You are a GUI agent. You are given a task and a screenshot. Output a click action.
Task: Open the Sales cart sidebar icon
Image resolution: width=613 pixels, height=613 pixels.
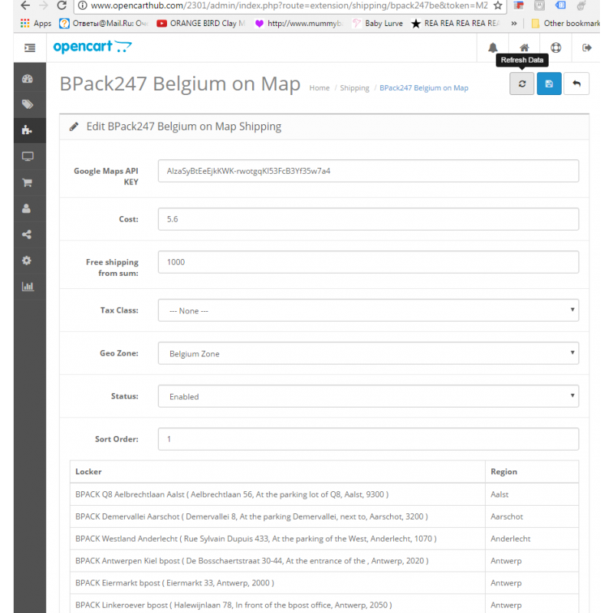[x=27, y=182]
